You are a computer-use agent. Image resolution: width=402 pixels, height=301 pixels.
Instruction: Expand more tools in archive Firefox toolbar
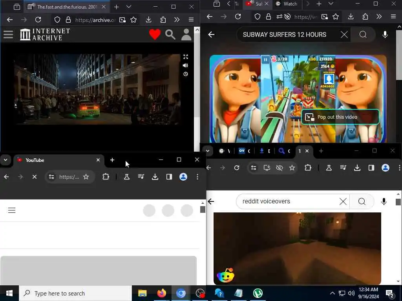[177, 20]
